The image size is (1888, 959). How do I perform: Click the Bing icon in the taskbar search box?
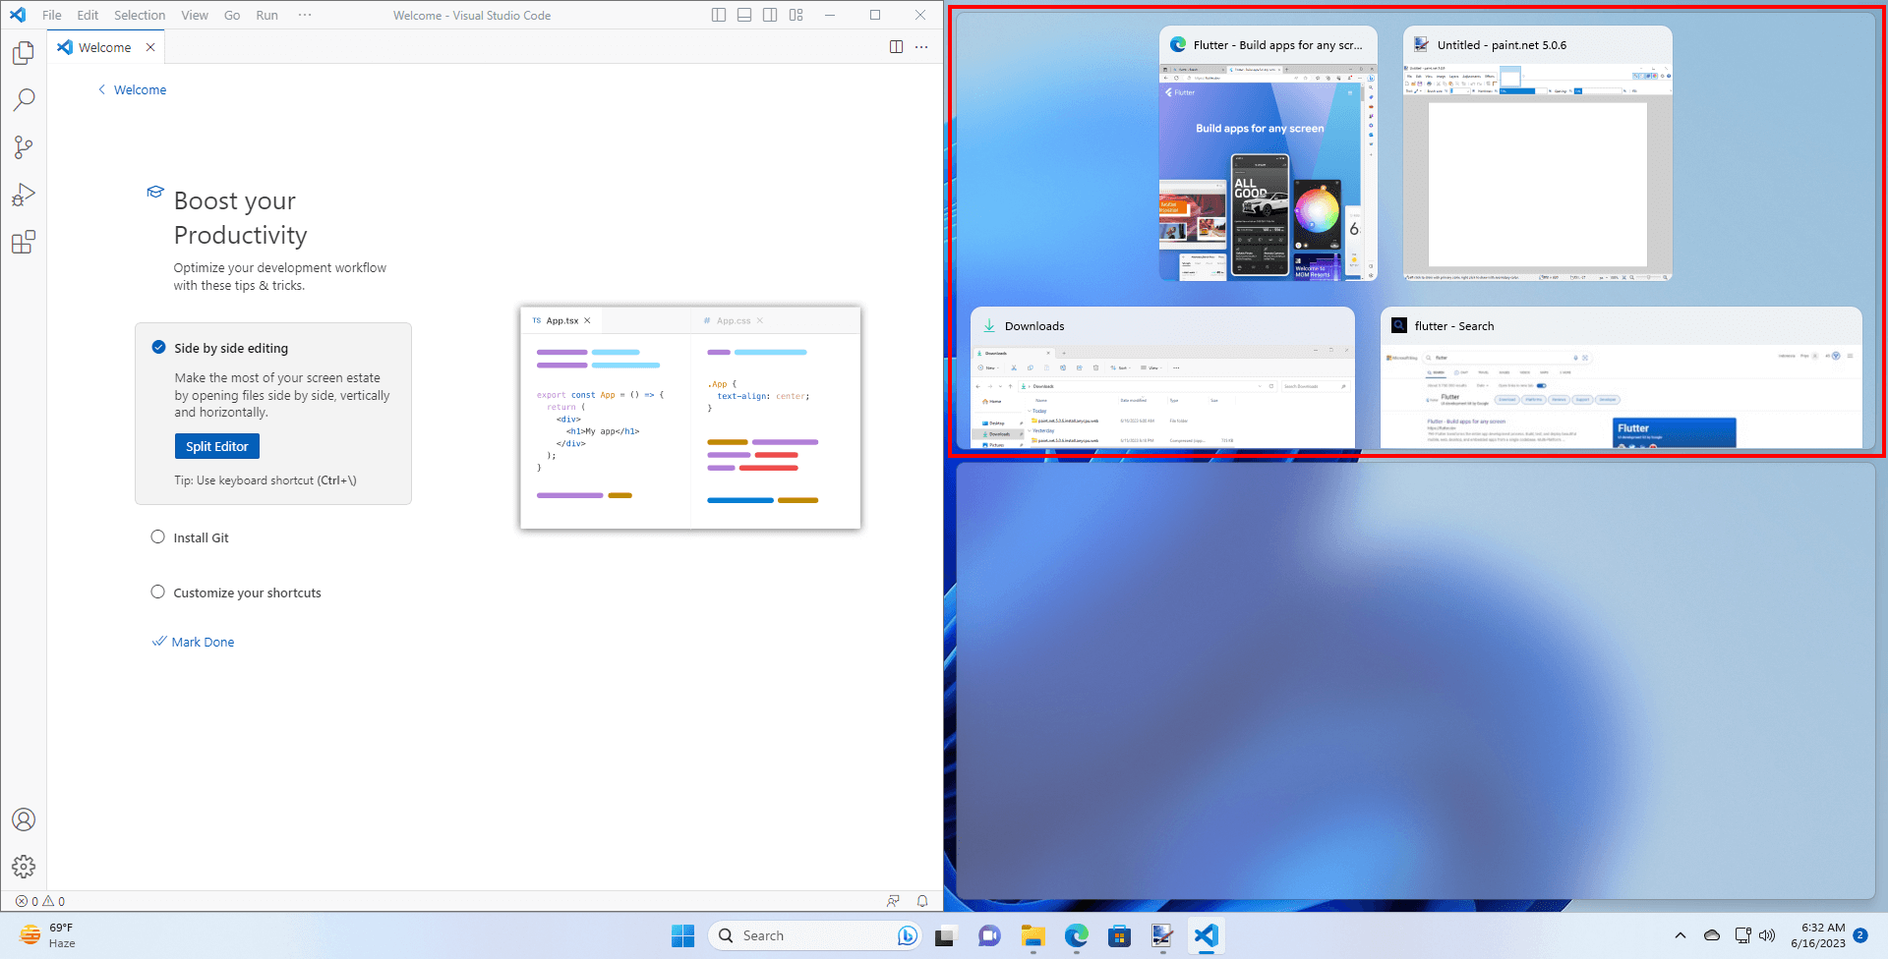907,935
